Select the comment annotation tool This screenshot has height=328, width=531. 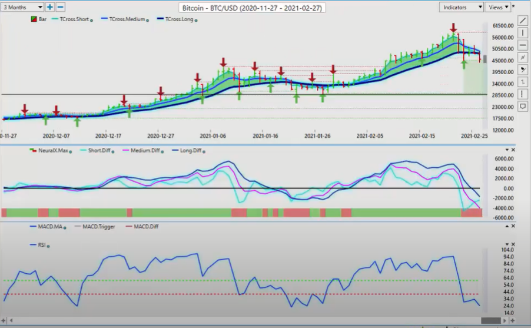pos(523,107)
